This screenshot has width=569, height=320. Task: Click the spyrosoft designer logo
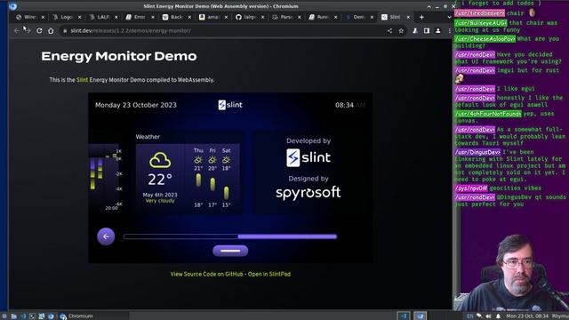point(309,193)
